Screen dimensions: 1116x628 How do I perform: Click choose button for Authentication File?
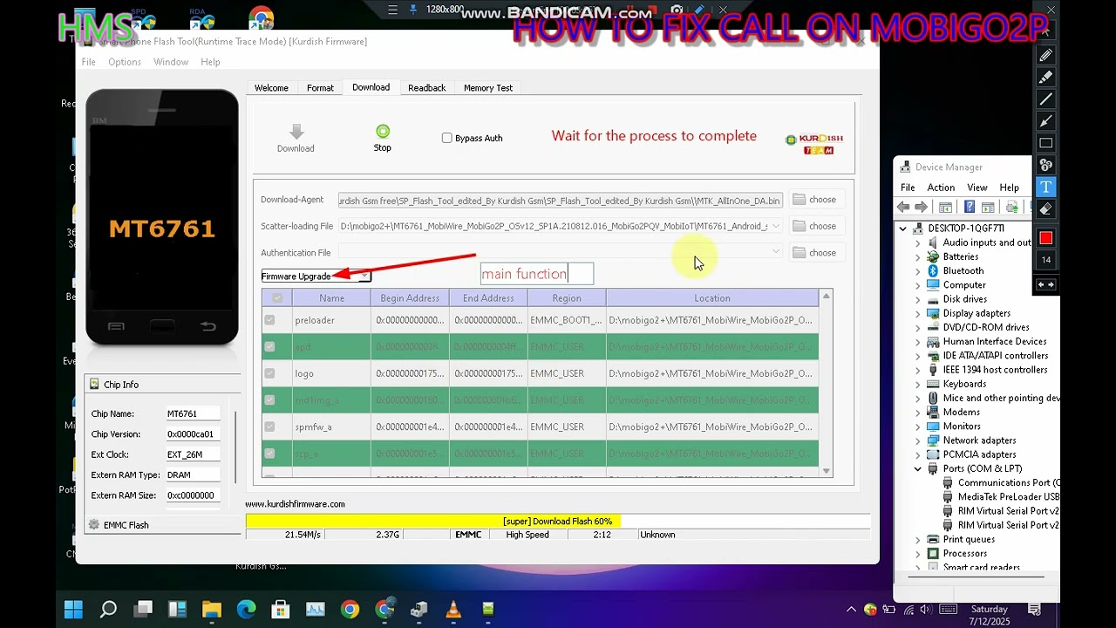pyautogui.click(x=815, y=253)
